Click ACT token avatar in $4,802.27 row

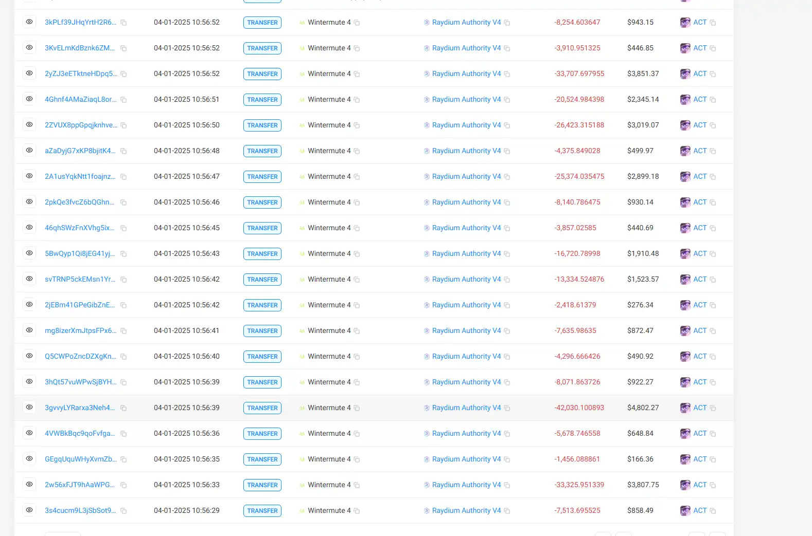pyautogui.click(x=685, y=408)
